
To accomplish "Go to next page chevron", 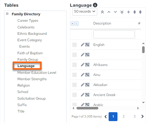I will (x=142, y=116).
